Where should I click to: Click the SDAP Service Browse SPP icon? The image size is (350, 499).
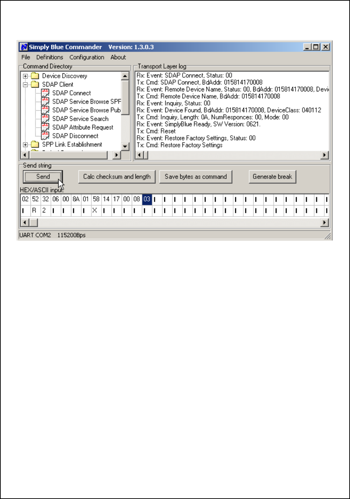click(45, 101)
